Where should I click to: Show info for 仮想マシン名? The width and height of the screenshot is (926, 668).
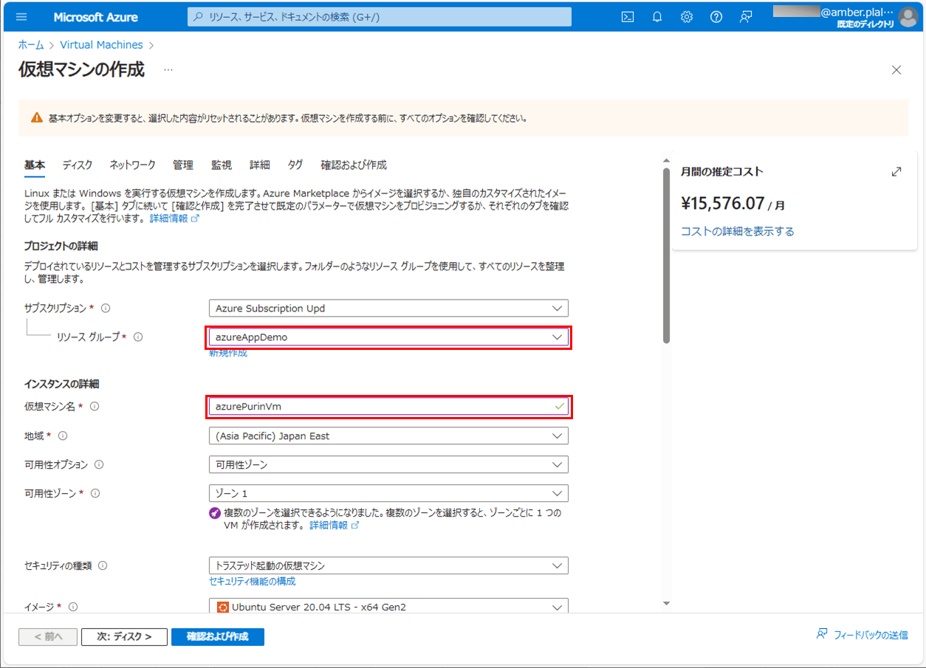point(95,406)
